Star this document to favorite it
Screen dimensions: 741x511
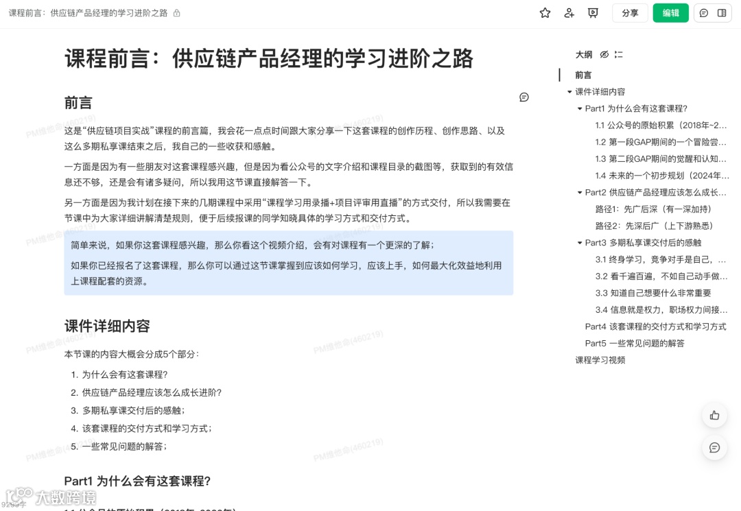tap(545, 12)
